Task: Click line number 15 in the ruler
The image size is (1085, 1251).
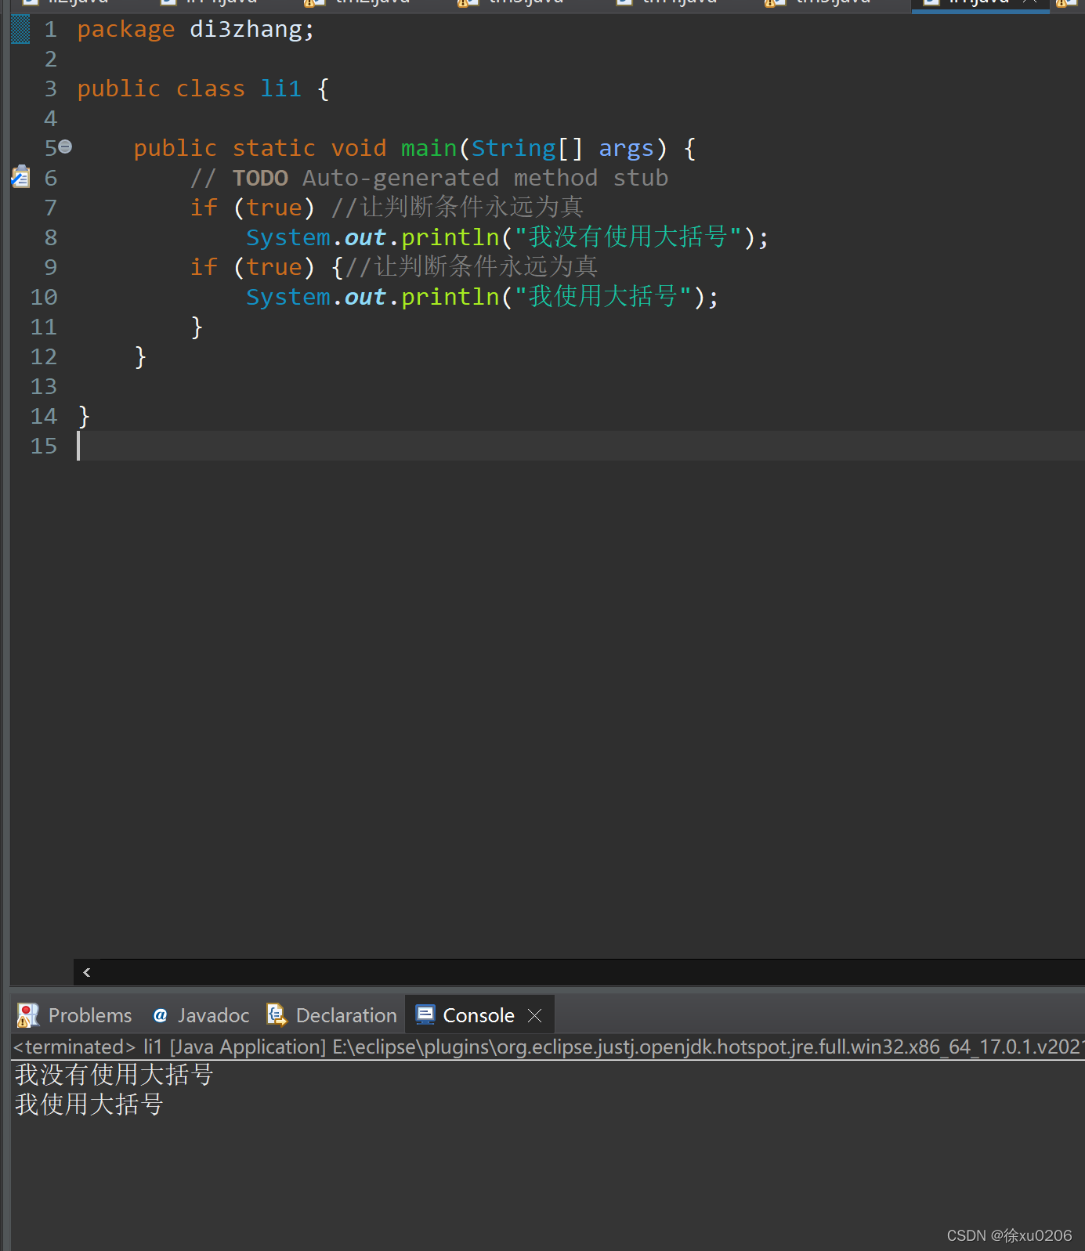Action: coord(44,446)
